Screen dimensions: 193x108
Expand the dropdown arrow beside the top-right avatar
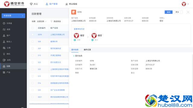click(188, 4)
